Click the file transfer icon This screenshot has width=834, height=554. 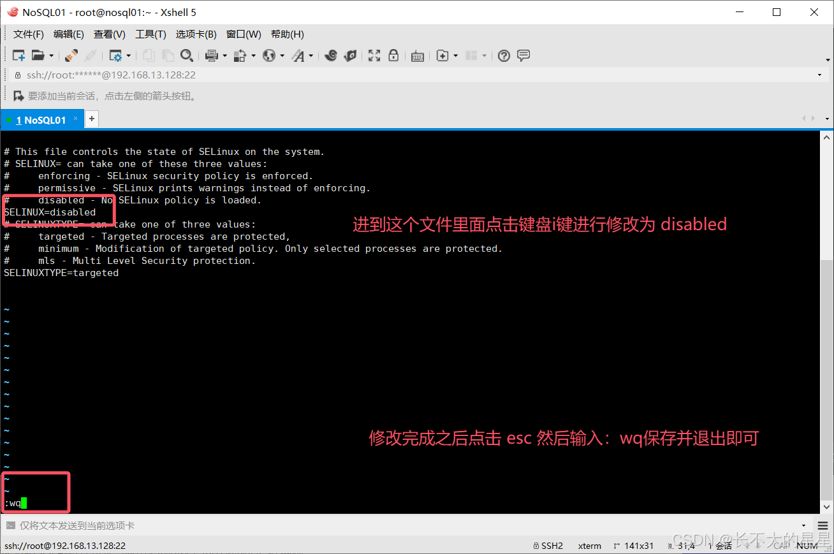point(240,55)
